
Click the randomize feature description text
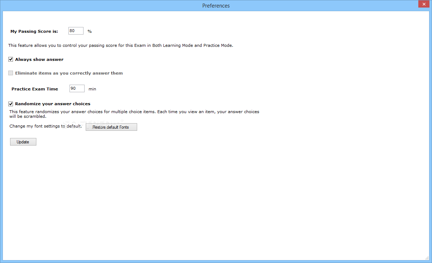(x=134, y=114)
